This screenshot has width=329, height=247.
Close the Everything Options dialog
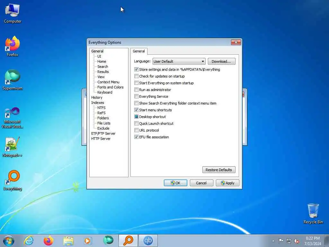[236, 42]
